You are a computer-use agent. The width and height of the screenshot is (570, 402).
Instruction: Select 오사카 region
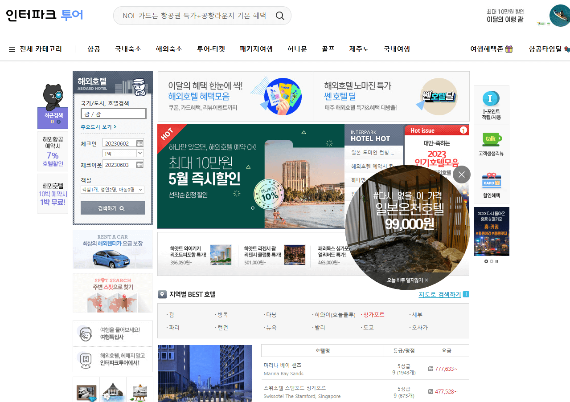(419, 328)
